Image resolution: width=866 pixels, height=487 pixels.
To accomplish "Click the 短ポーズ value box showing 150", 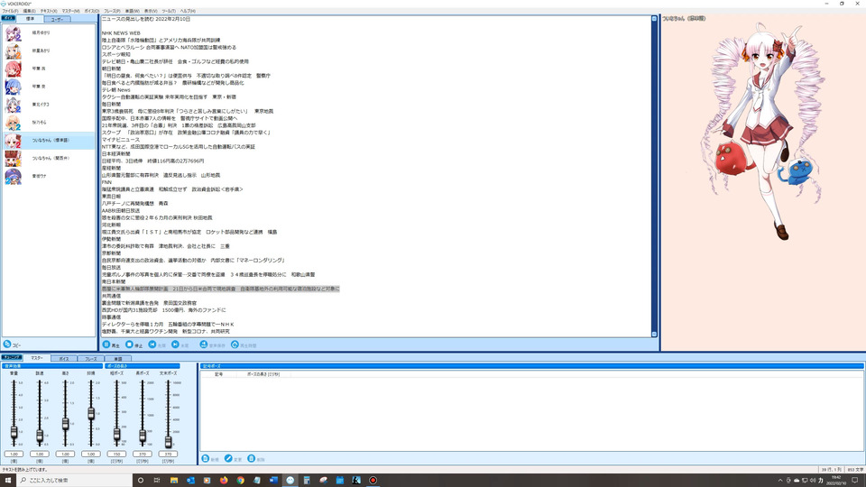I will tap(116, 454).
